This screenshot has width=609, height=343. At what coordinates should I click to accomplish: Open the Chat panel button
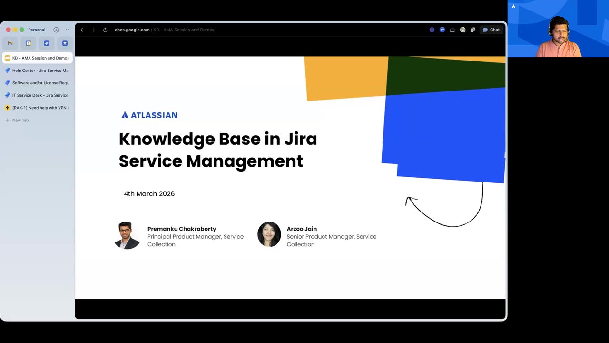coord(491,30)
